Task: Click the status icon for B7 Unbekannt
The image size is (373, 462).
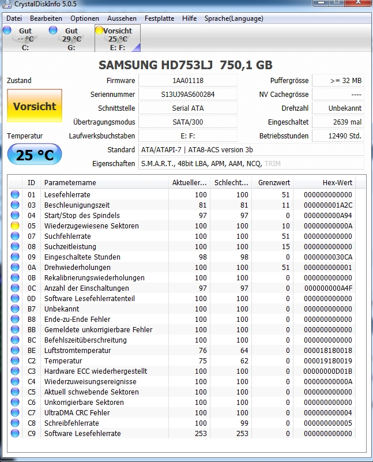Action: pyautogui.click(x=15, y=309)
